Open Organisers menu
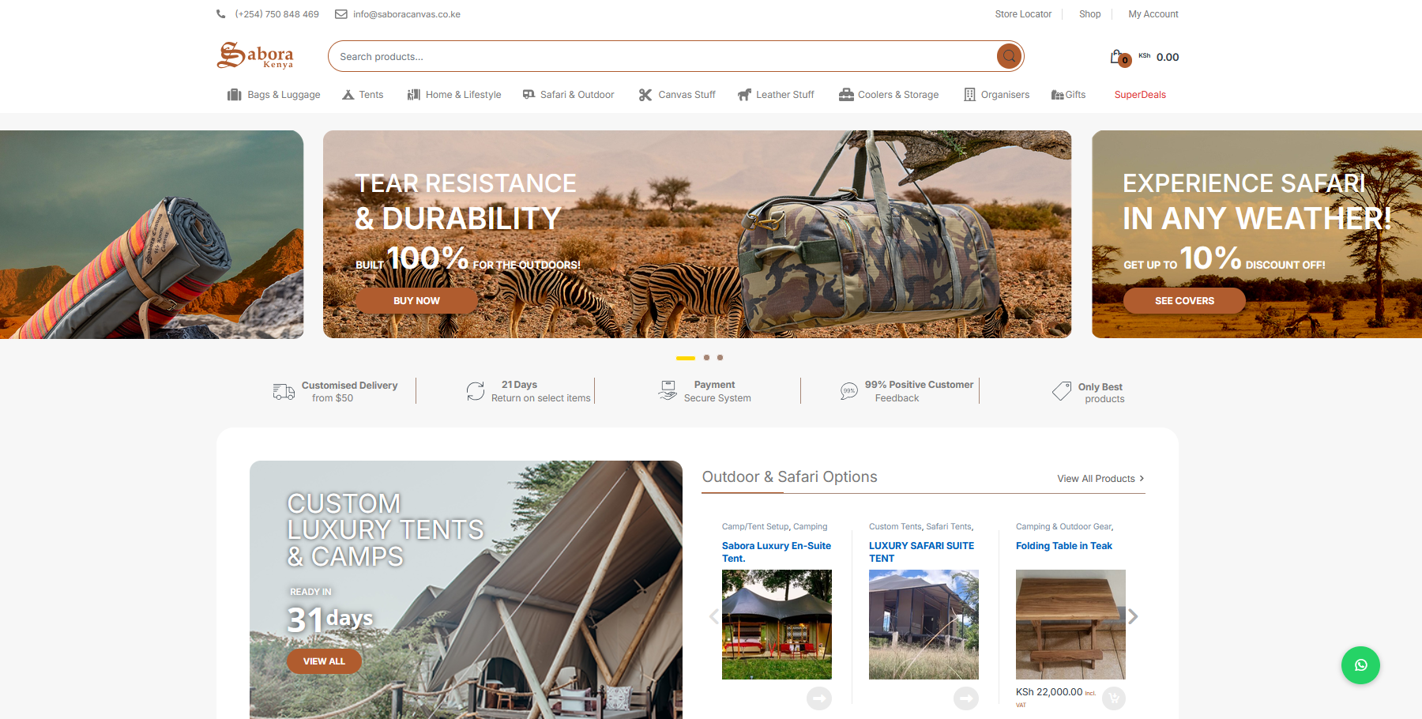 click(996, 95)
